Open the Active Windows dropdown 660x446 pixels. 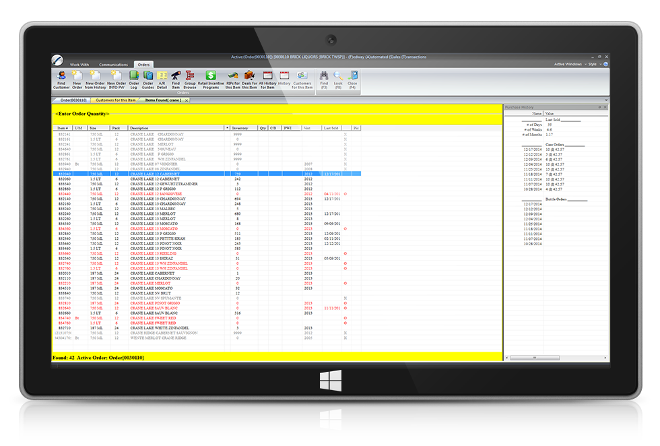pos(570,64)
